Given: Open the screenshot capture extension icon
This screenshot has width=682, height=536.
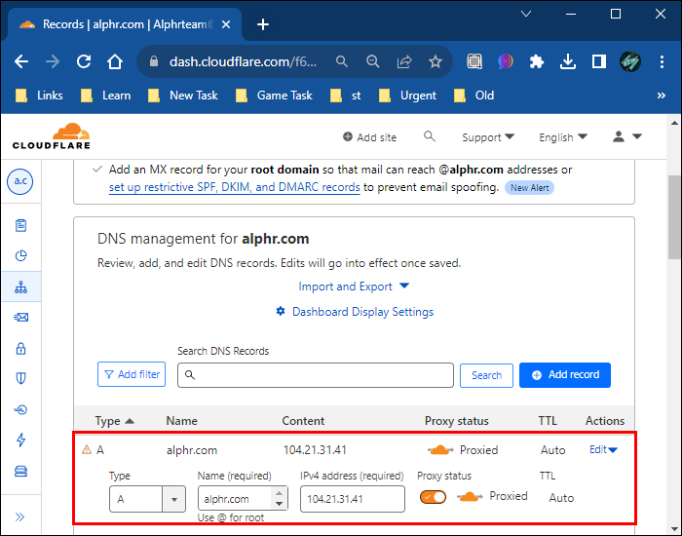Looking at the screenshot, I should tap(474, 61).
